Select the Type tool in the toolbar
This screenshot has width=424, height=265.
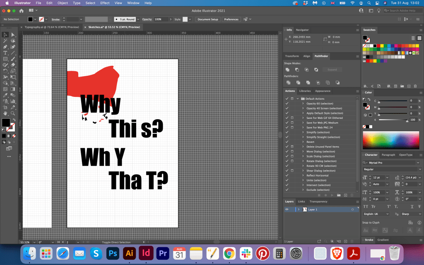point(5,53)
